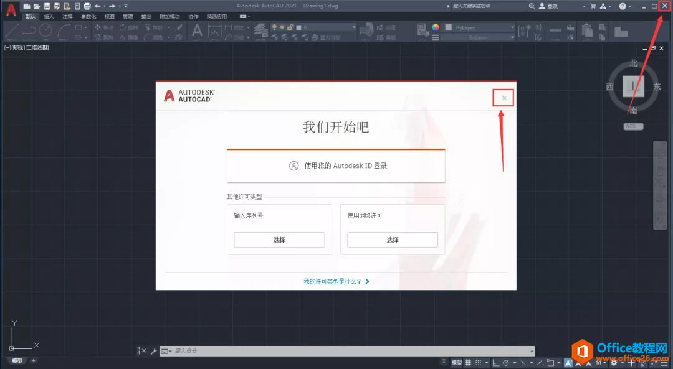The image size is (673, 369).
Task: Click the Open file folder icon
Action: (37, 6)
